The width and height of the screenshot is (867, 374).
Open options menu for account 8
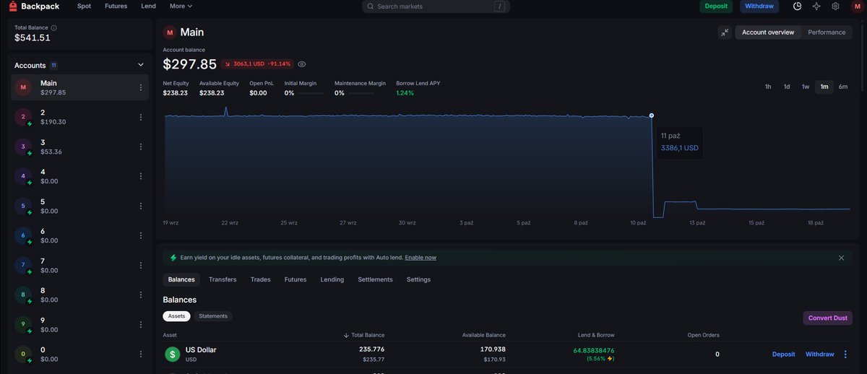141,295
